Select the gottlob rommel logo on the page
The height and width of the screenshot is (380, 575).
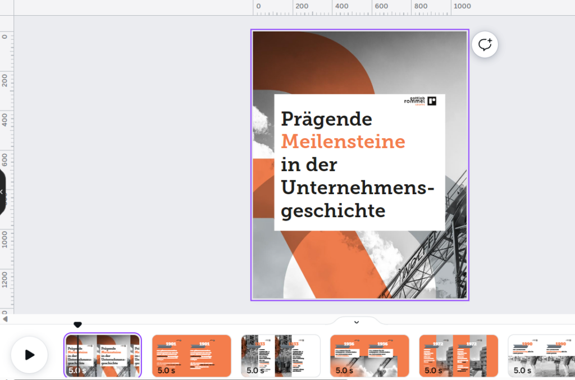pos(422,102)
